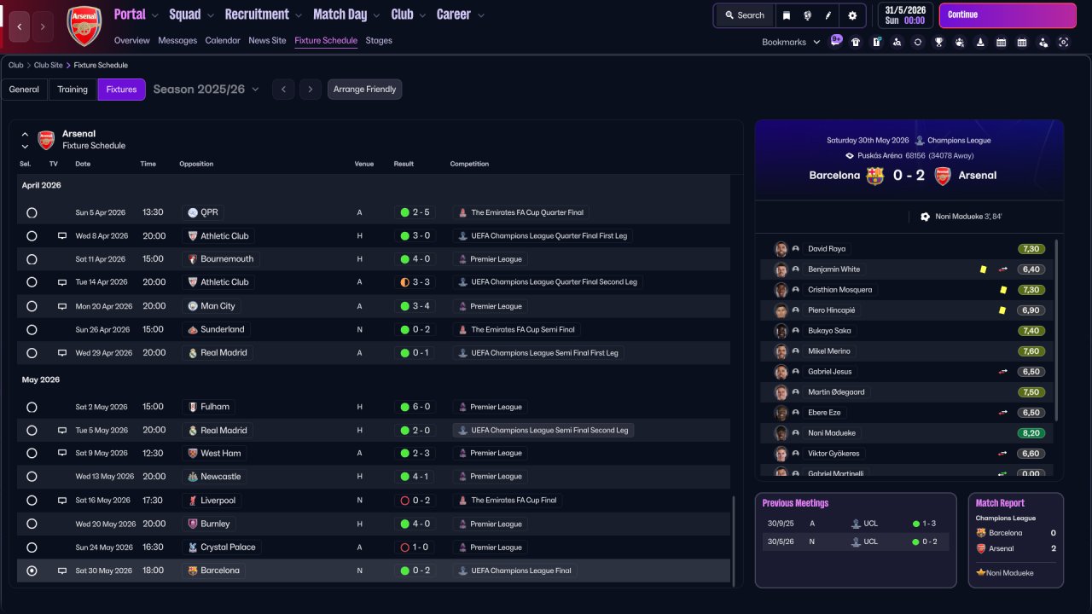Click Arsenal crest in match summary panel
Screen dimensions: 1092x614
943,176
